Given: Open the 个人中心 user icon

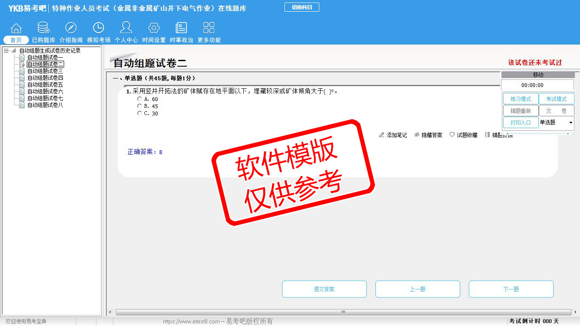Looking at the screenshot, I should point(126,28).
